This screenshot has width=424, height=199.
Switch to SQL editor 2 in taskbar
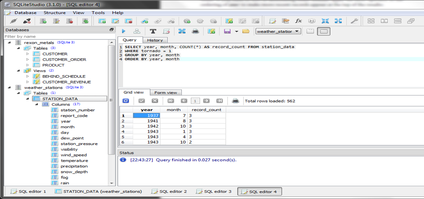(169, 191)
